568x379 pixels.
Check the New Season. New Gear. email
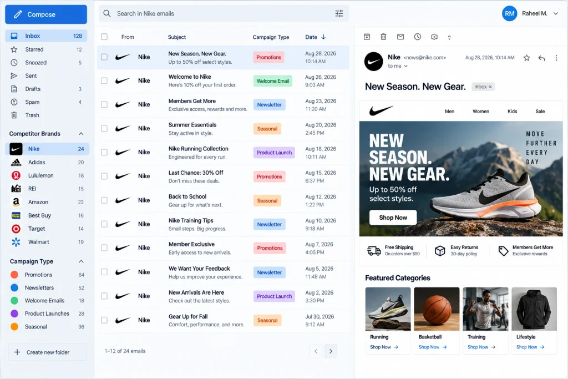click(x=104, y=57)
